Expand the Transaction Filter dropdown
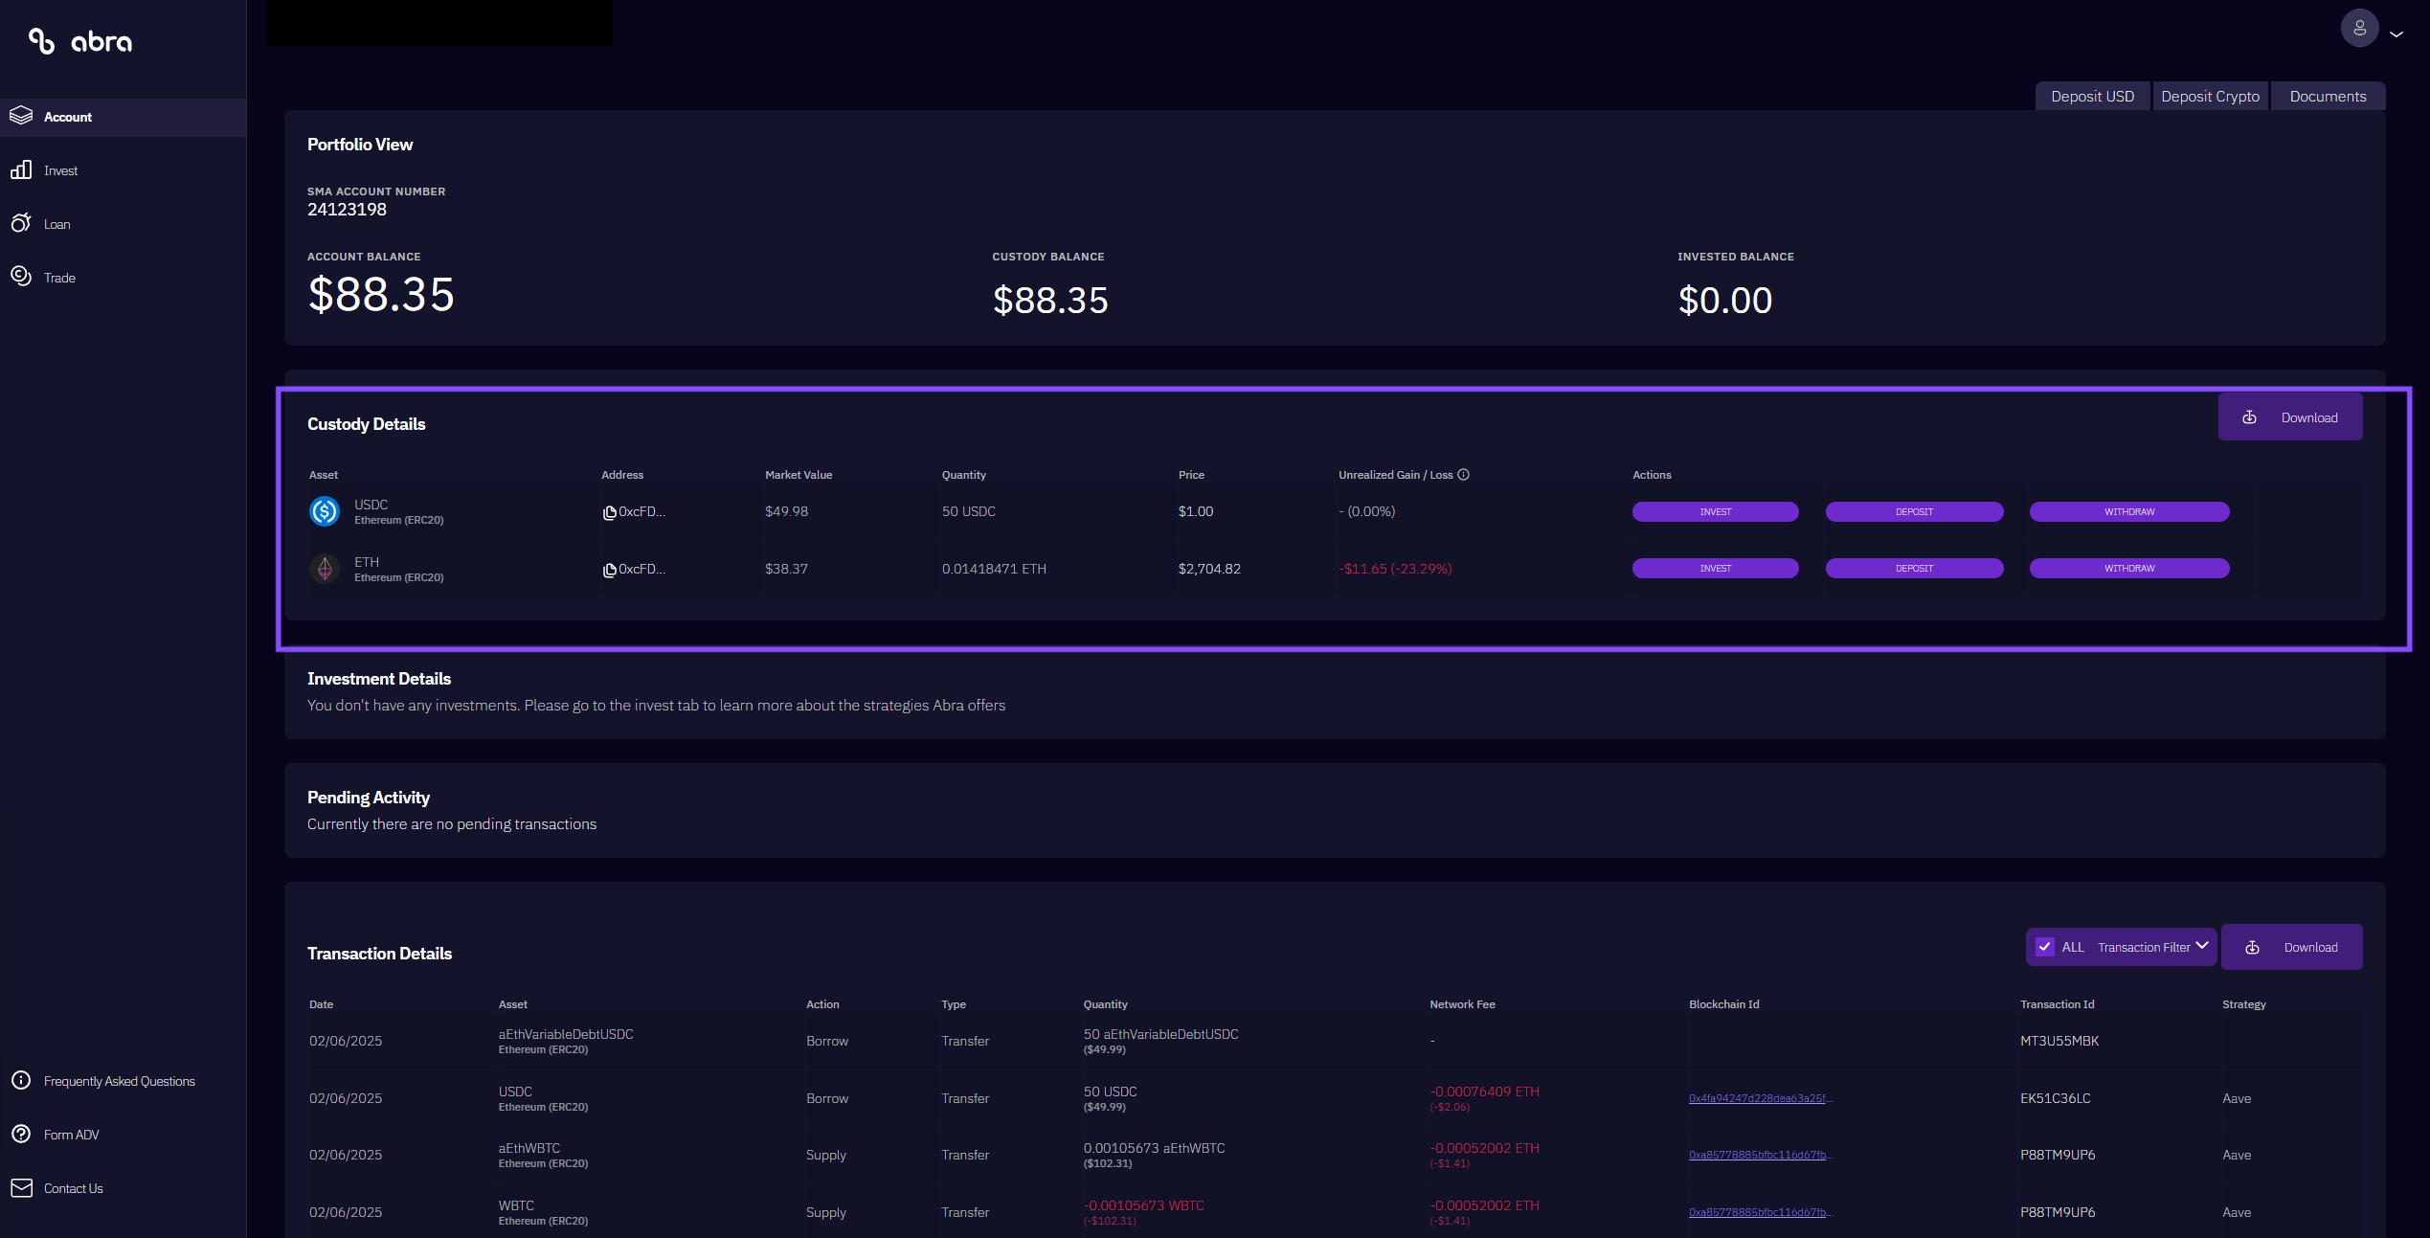The height and width of the screenshot is (1238, 2430). (2153, 947)
